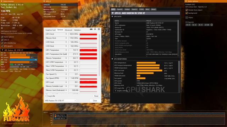Toggle the GPU-Z checkbox in Demo monitor
The width and height of the screenshot is (227, 127).
click(x=2, y=40)
